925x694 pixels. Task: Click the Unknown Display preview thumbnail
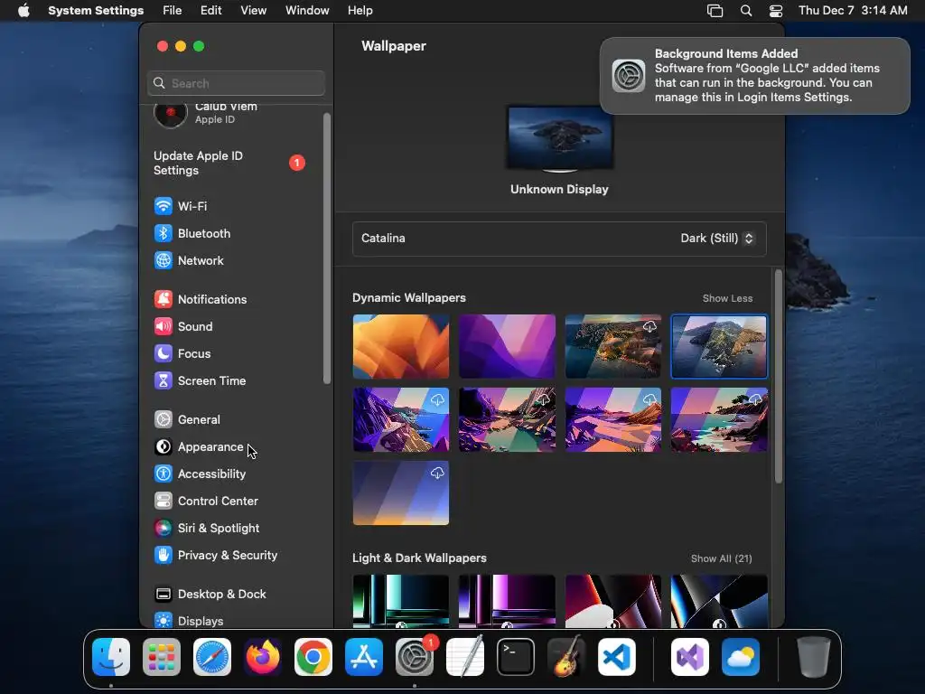click(560, 138)
